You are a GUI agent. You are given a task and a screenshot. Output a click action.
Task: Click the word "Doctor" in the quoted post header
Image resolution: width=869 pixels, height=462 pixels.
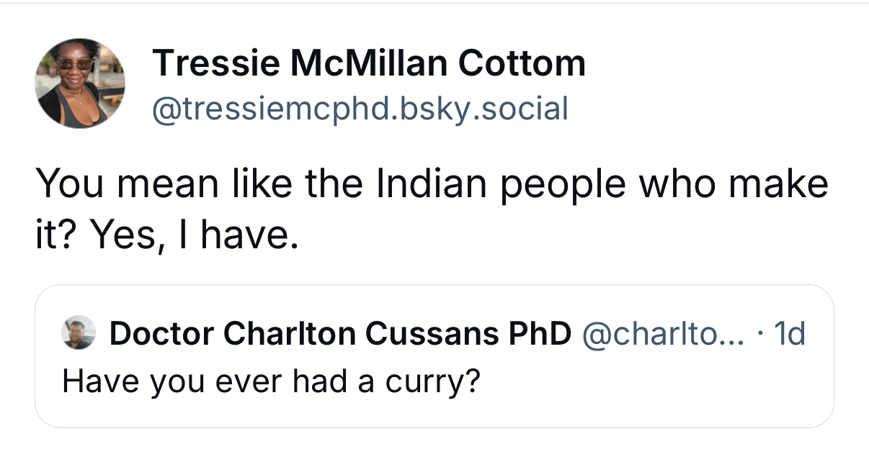tap(162, 333)
